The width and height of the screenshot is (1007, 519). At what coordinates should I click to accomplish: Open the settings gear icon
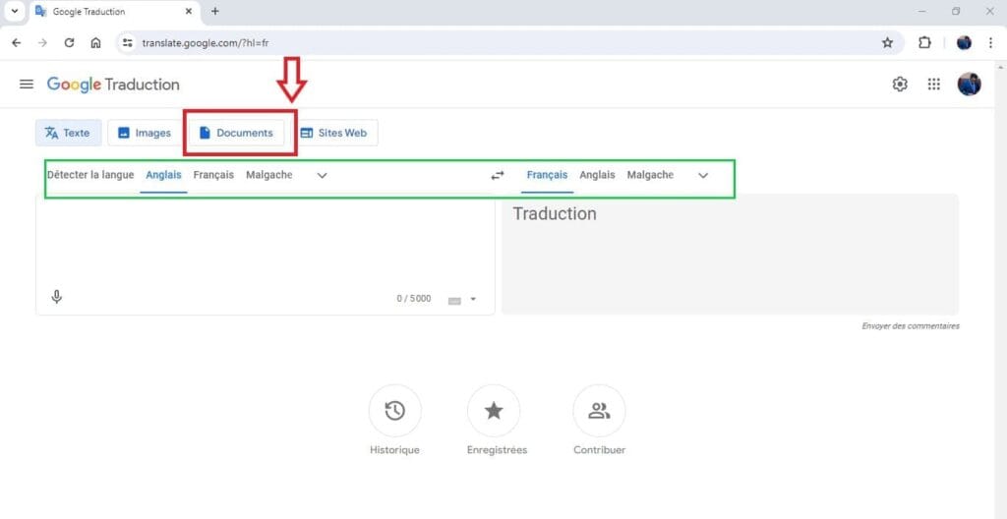[x=900, y=85]
